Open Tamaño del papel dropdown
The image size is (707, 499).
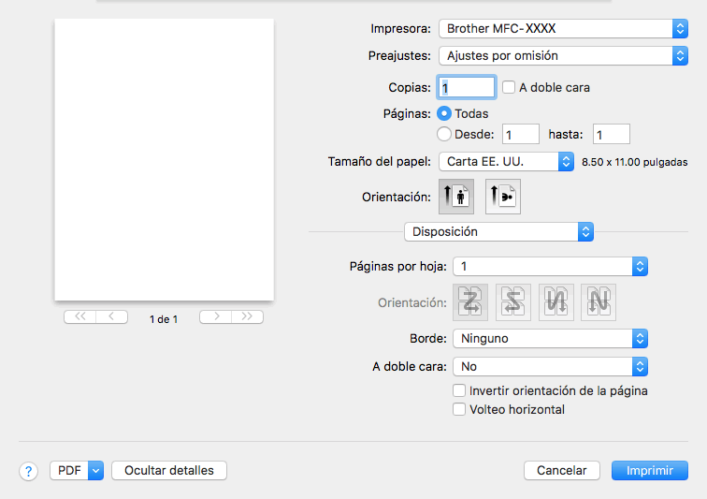506,161
